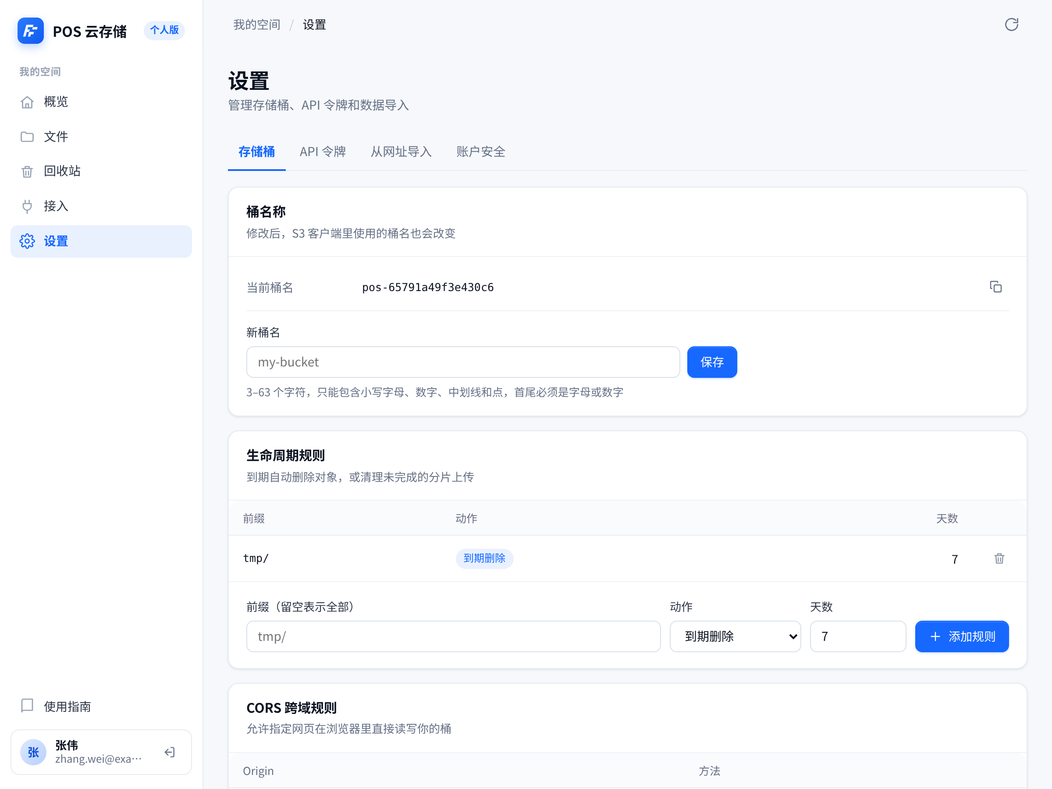This screenshot has width=1052, height=789.
Task: Click the tmp/ prefix cell in rules table
Action: pos(256,558)
